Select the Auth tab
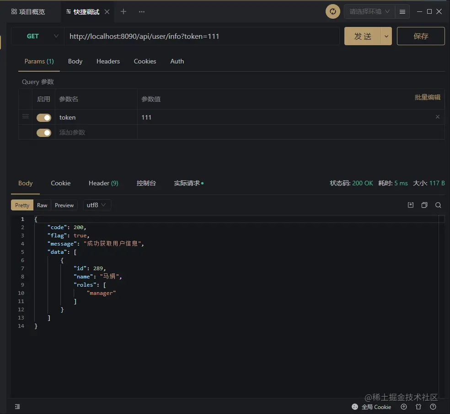 (177, 61)
